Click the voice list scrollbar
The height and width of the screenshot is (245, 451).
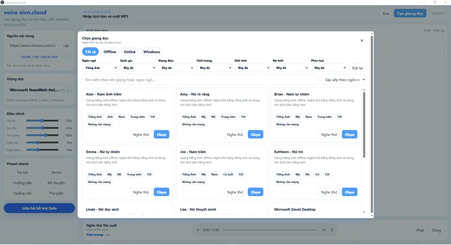point(364,125)
